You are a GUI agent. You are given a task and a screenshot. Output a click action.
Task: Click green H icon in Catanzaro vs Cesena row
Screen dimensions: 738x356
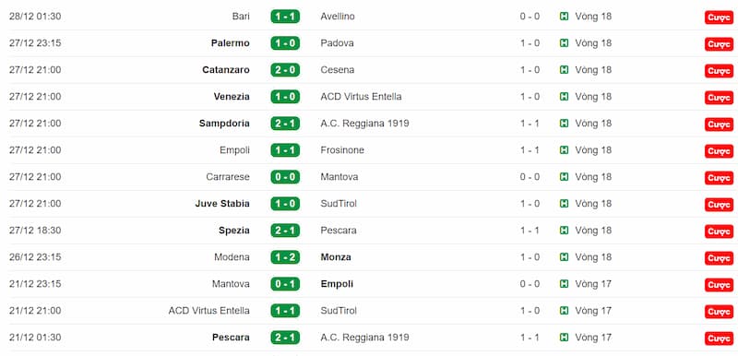coord(564,70)
